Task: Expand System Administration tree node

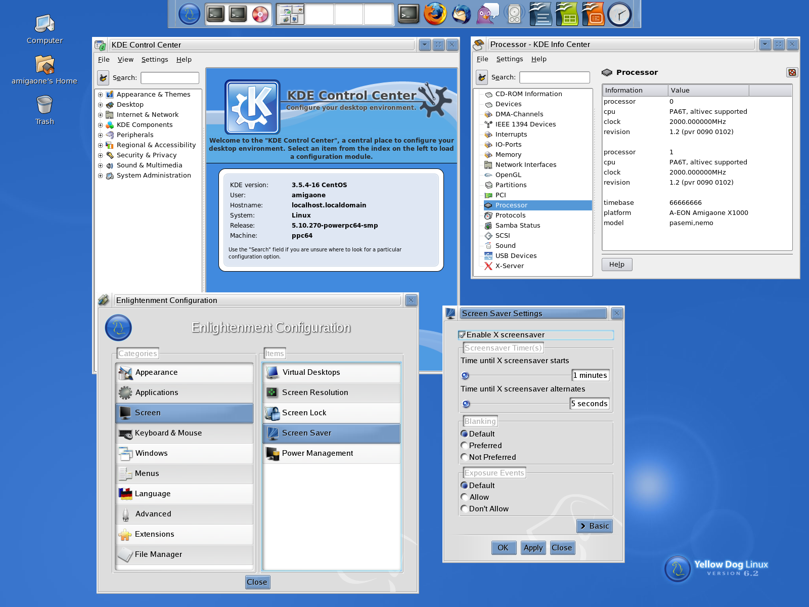Action: 100,176
